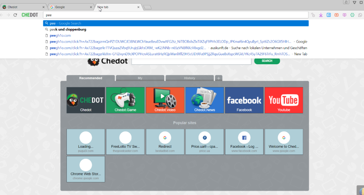Click the green SEARCH button
Image resolution: width=364 pixels, height=195 pixels.
coord(267,61)
